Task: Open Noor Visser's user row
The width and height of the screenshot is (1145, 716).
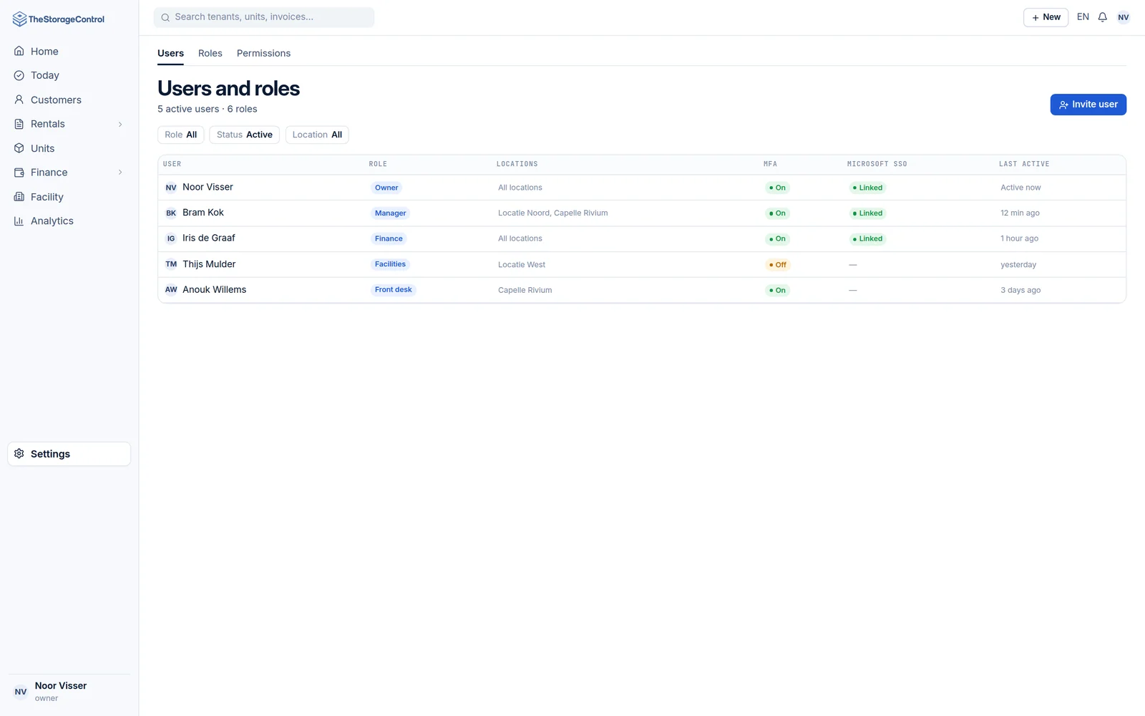Action: tap(642, 188)
